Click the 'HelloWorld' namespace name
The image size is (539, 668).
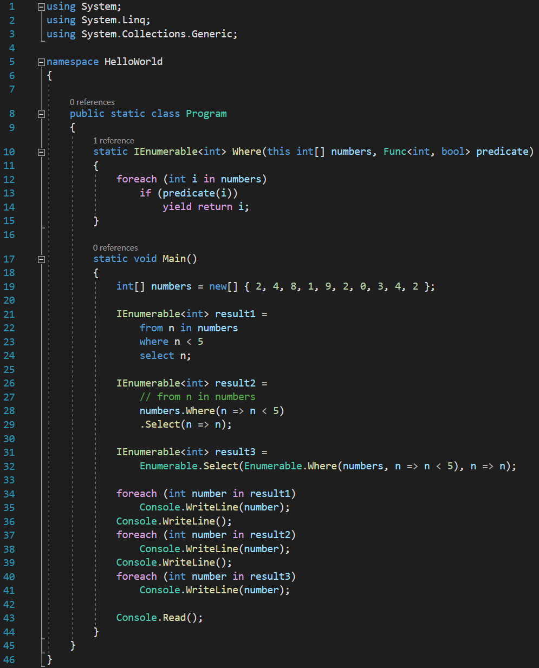(x=133, y=61)
